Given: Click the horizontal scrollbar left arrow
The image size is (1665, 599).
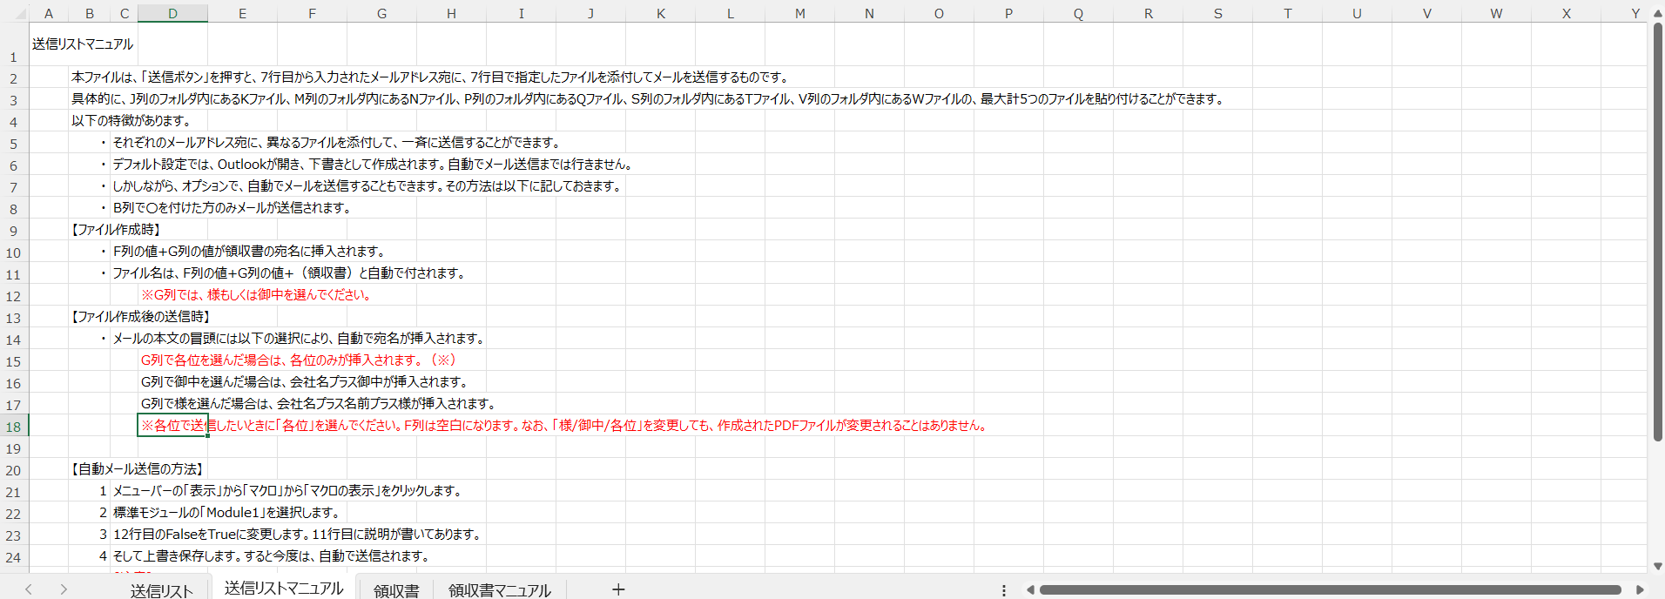Looking at the screenshot, I should [x=1030, y=589].
